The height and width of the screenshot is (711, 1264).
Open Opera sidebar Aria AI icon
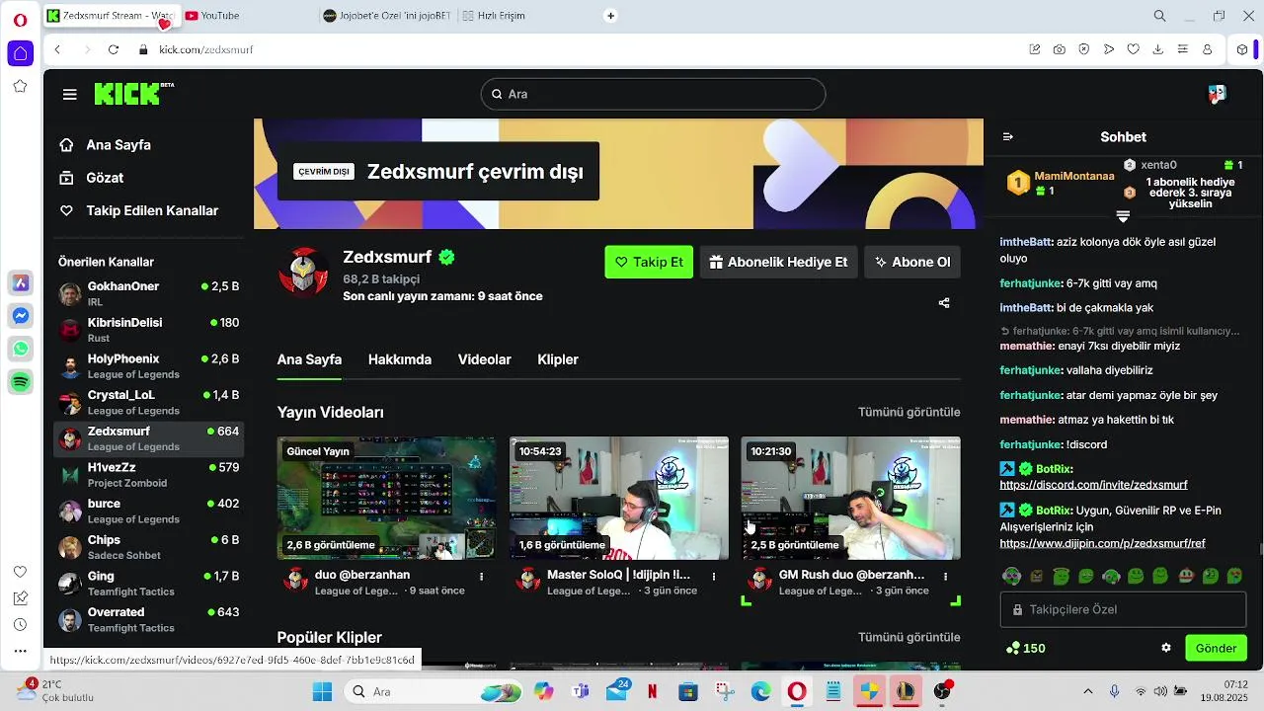coord(20,283)
